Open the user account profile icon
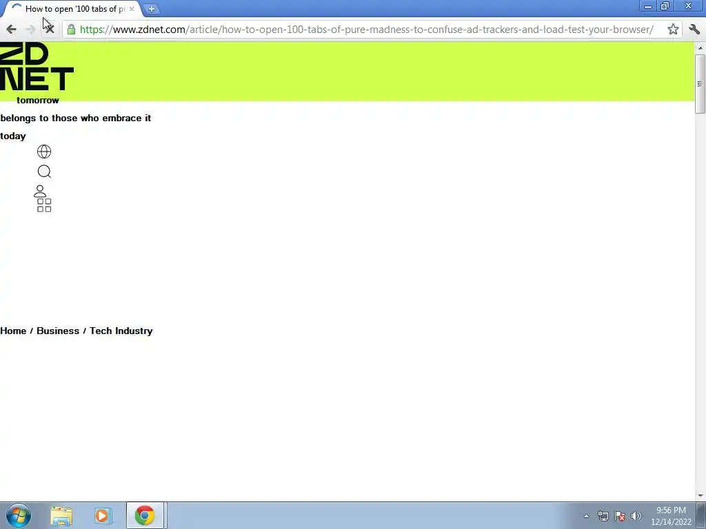 pos(40,191)
